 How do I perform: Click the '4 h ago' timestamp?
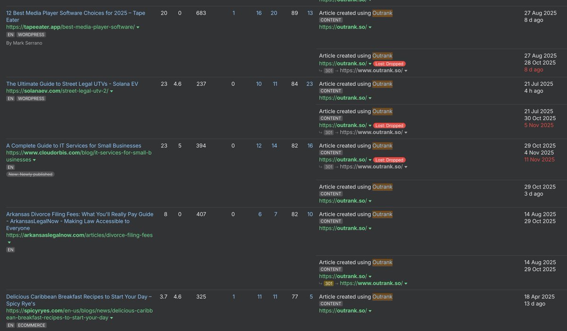tap(533, 91)
